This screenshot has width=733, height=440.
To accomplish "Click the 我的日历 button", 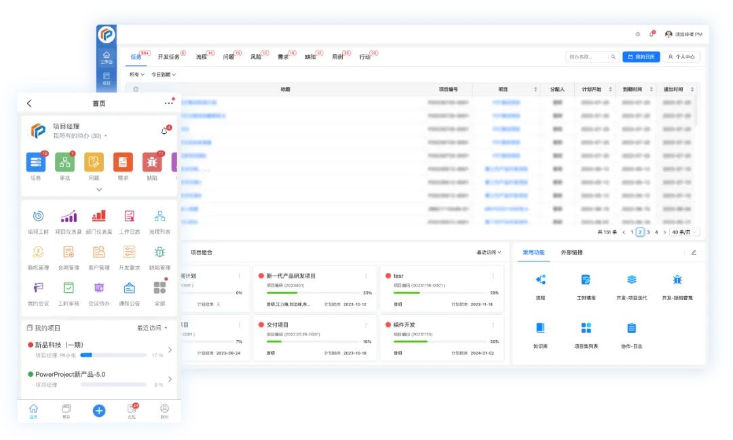I will [641, 57].
